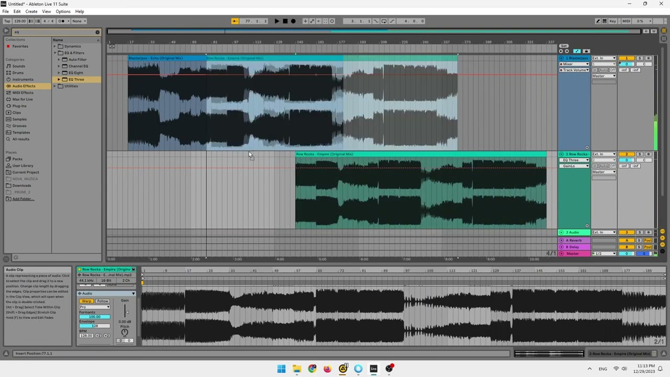The width and height of the screenshot is (670, 377).
Task: Expand the EQ Eight device
Action: click(59, 73)
